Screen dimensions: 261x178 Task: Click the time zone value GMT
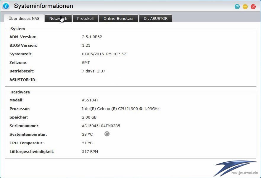(x=86, y=63)
